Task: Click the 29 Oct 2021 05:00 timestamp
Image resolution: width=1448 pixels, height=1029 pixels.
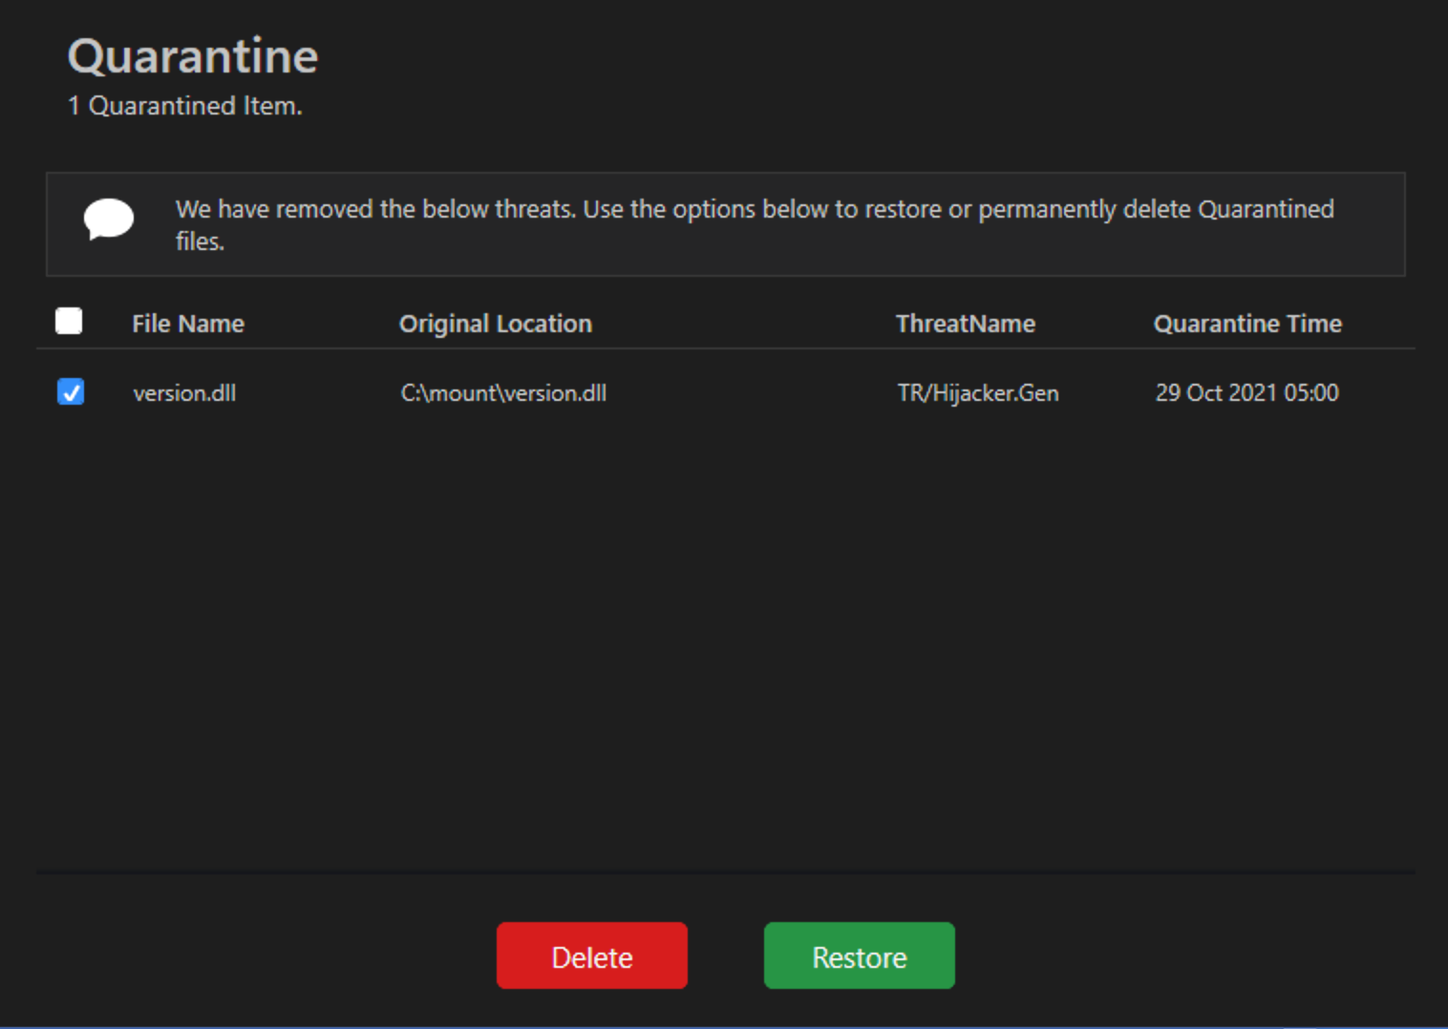Action: click(x=1246, y=392)
